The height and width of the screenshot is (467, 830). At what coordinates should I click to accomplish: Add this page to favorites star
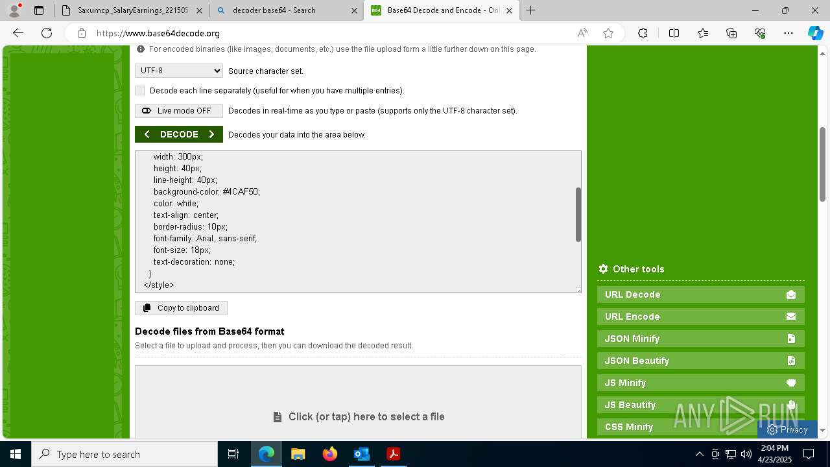pos(608,33)
